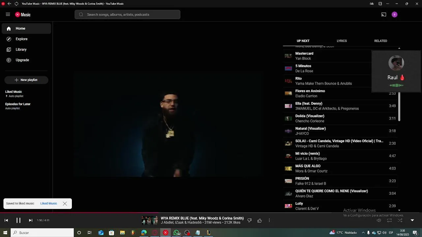Click the search magnifier icon
422x237 pixels.
[81, 14]
